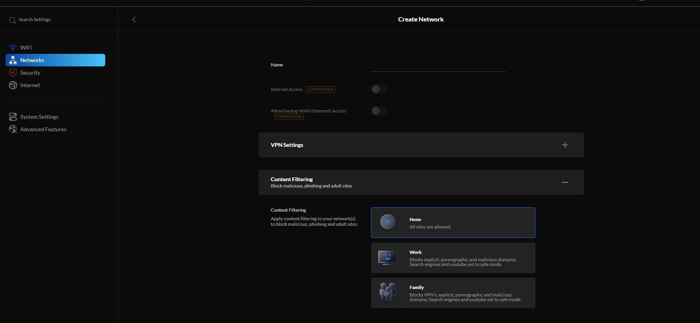Select the None content filtering option

pos(453,223)
